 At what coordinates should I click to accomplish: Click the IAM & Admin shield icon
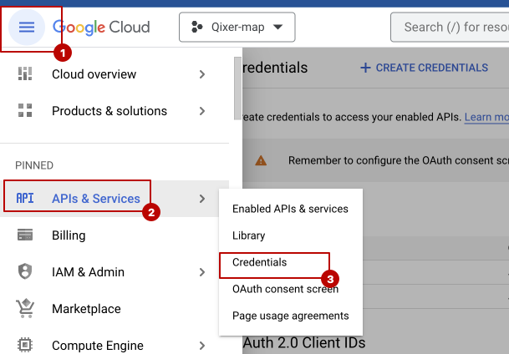pos(25,271)
